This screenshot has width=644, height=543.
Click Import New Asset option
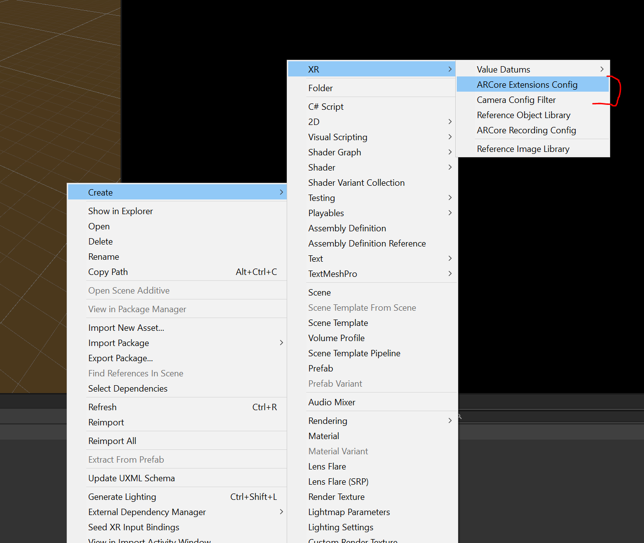(x=126, y=328)
